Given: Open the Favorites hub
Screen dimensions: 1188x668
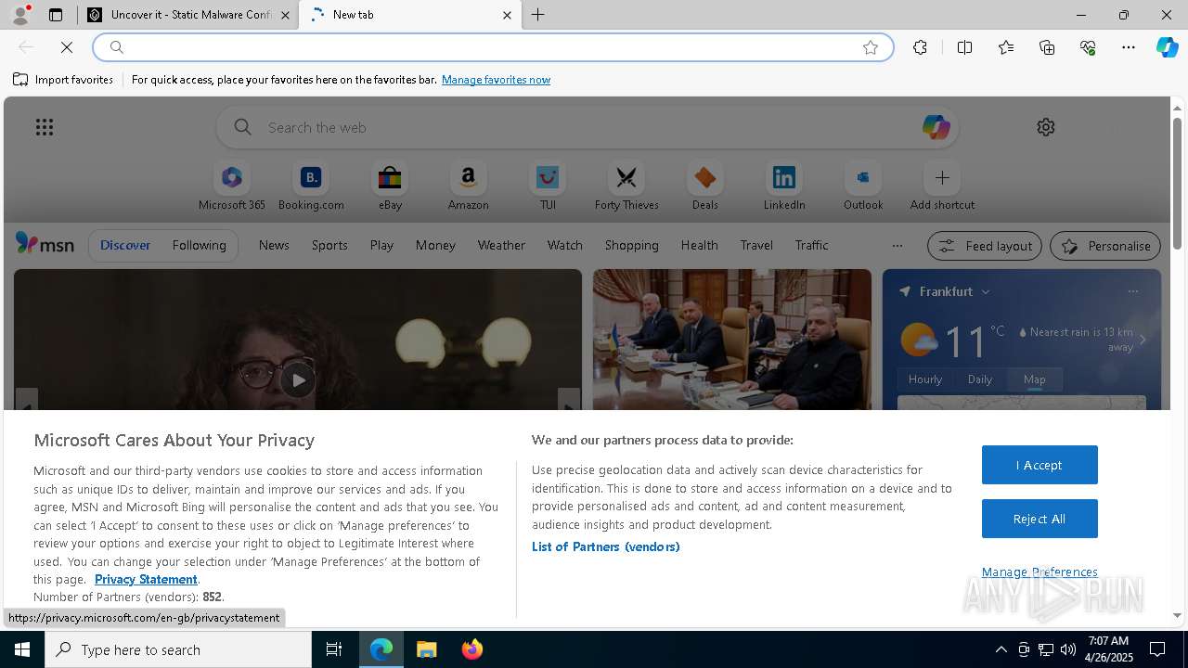Looking at the screenshot, I should (x=1006, y=47).
